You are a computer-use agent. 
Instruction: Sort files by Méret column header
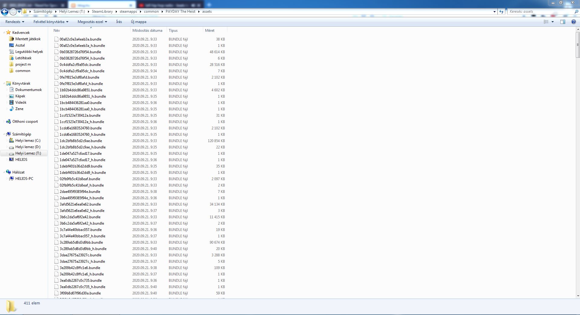click(210, 31)
